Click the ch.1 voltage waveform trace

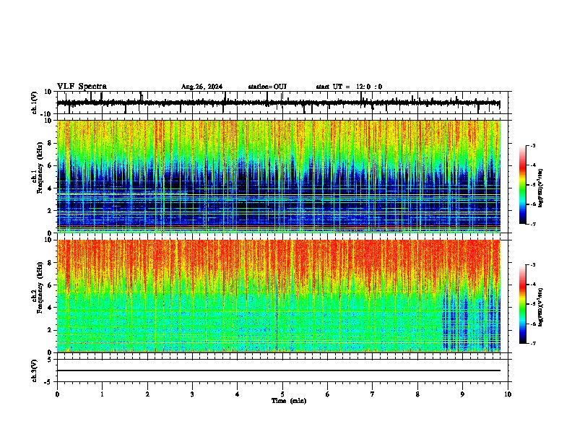pyautogui.click(x=278, y=103)
